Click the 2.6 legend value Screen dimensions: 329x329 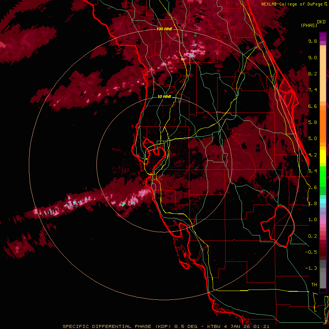pos(313,188)
